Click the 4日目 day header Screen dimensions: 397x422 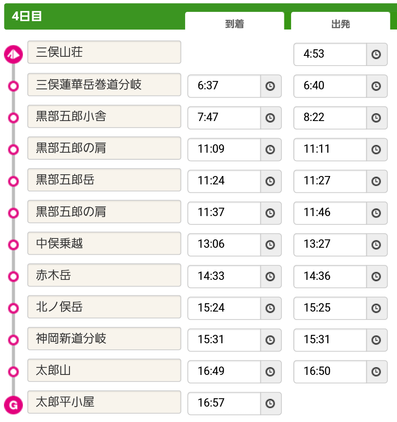click(27, 16)
